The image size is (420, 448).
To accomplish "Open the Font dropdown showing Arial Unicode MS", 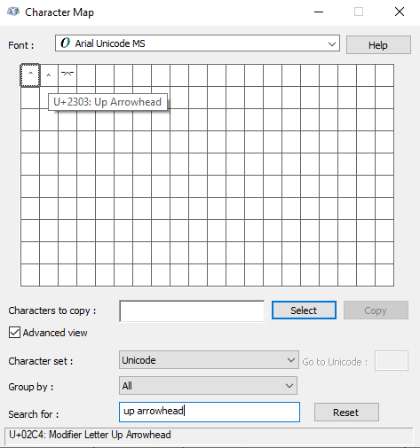I will click(197, 43).
